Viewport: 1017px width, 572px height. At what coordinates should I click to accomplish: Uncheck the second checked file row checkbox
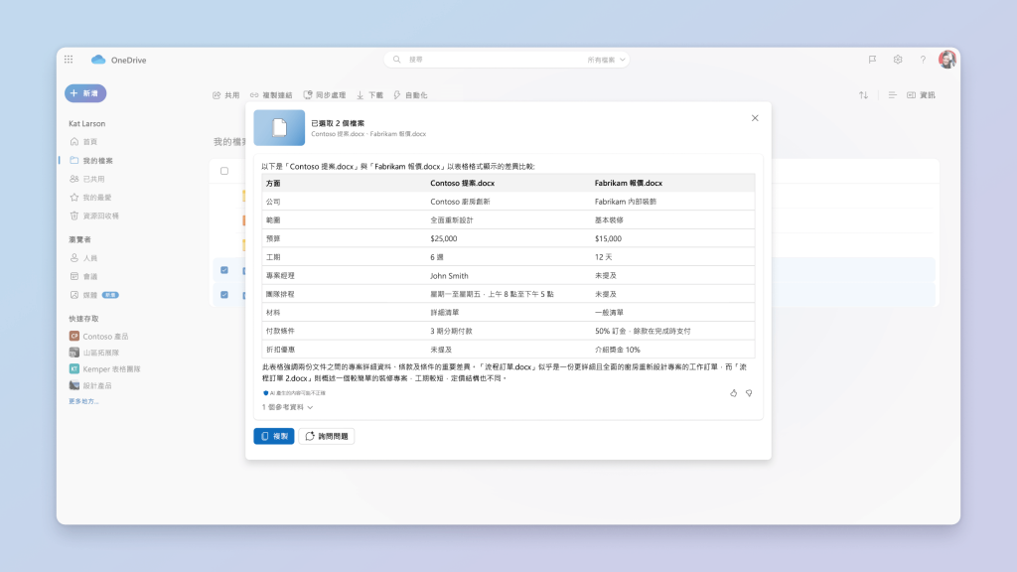(x=224, y=294)
